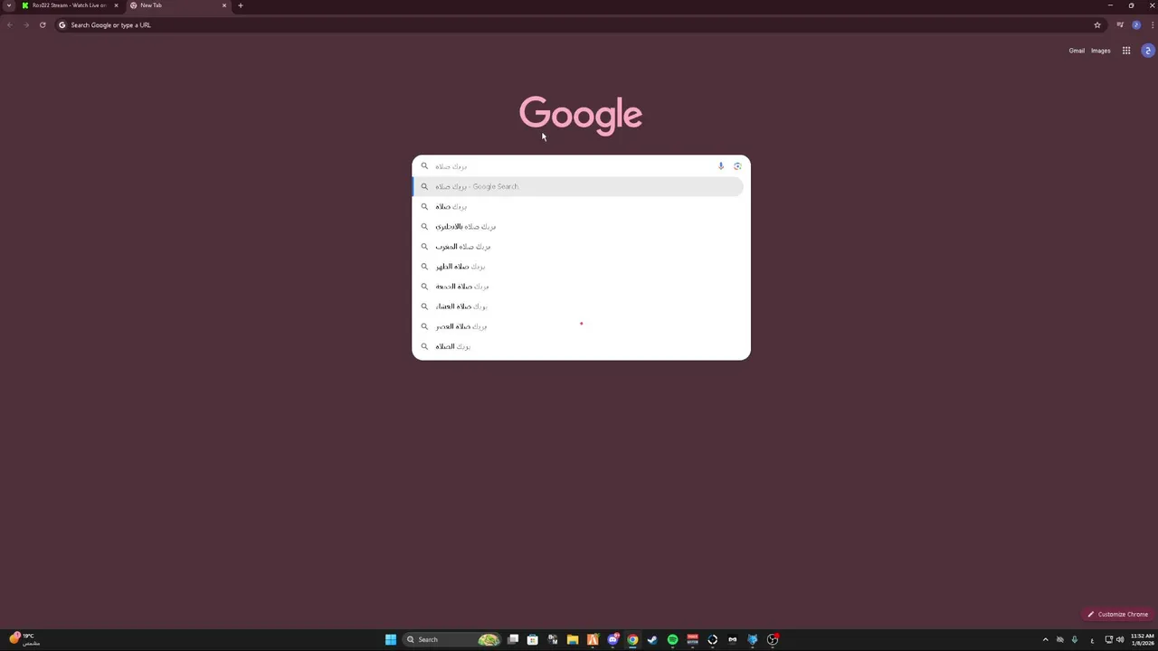The image size is (1158, 651).
Task: Open the media controls icon in Chrome toolbar
Action: coord(1120,25)
